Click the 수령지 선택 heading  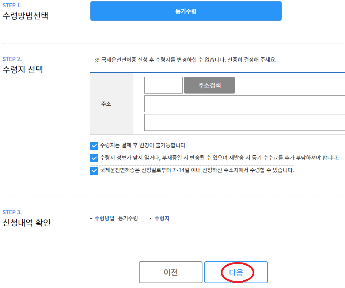[x=23, y=69]
